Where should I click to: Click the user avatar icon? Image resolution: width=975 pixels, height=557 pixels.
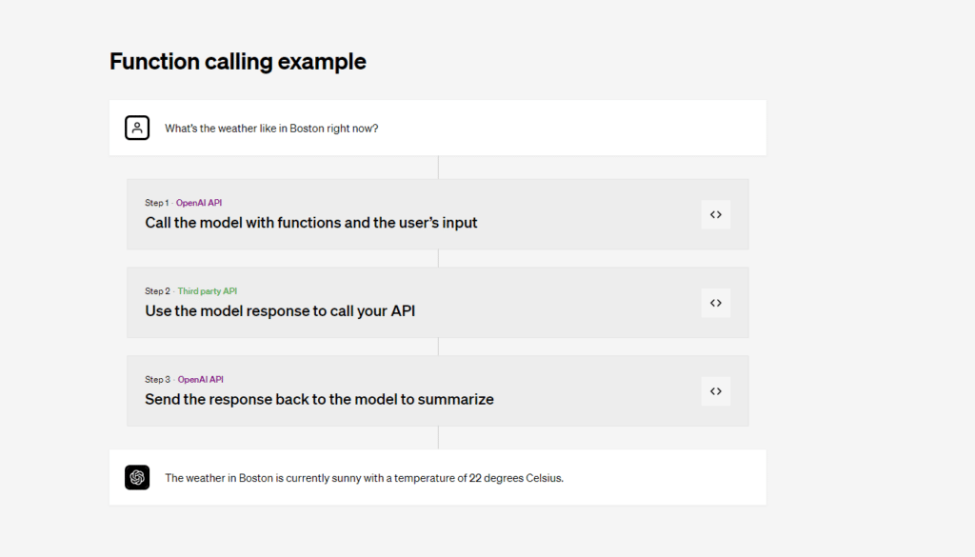(x=137, y=128)
